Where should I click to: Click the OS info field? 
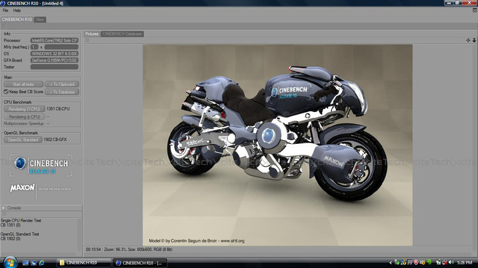coord(54,53)
